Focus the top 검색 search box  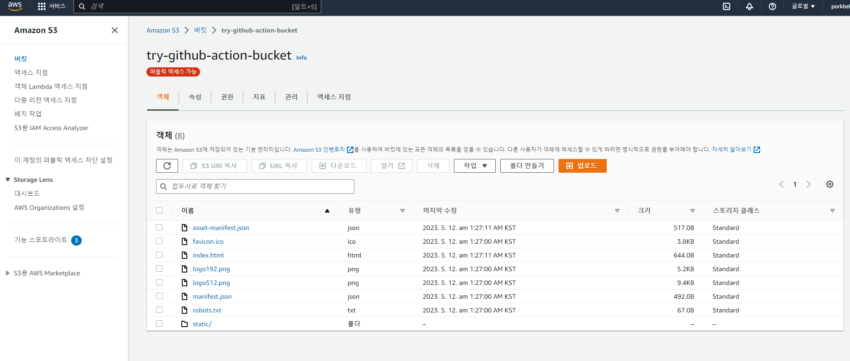coord(197,6)
